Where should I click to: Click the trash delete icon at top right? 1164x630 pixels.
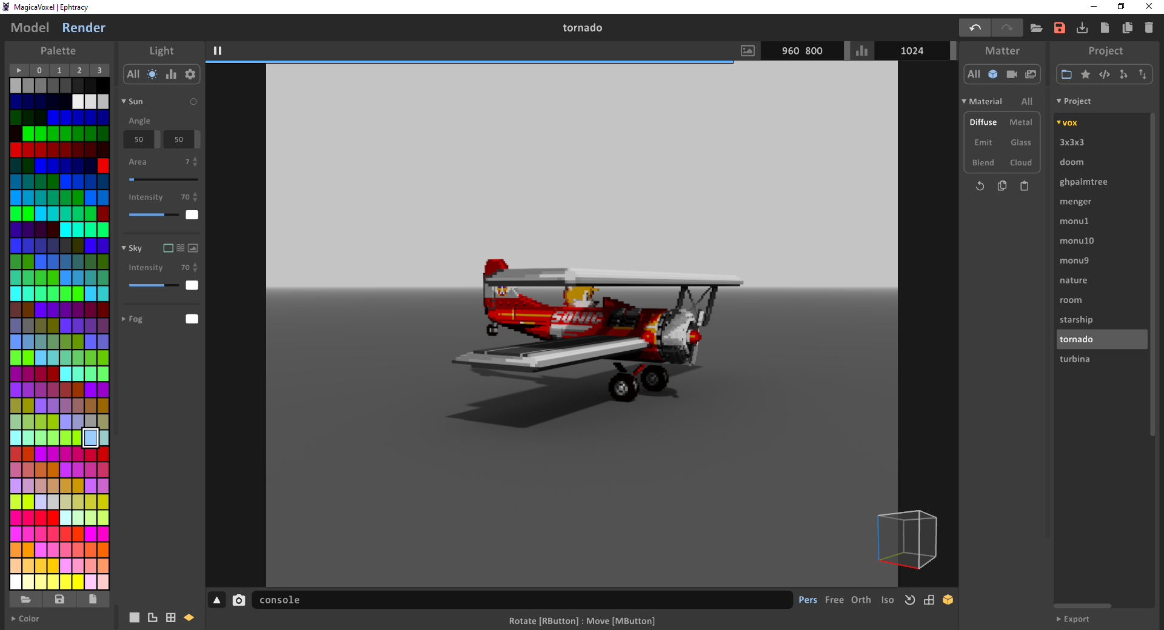(1149, 28)
